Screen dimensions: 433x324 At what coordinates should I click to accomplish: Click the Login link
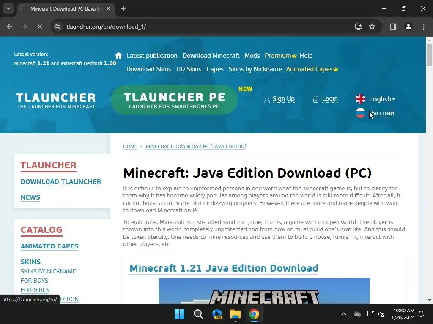coord(330,99)
